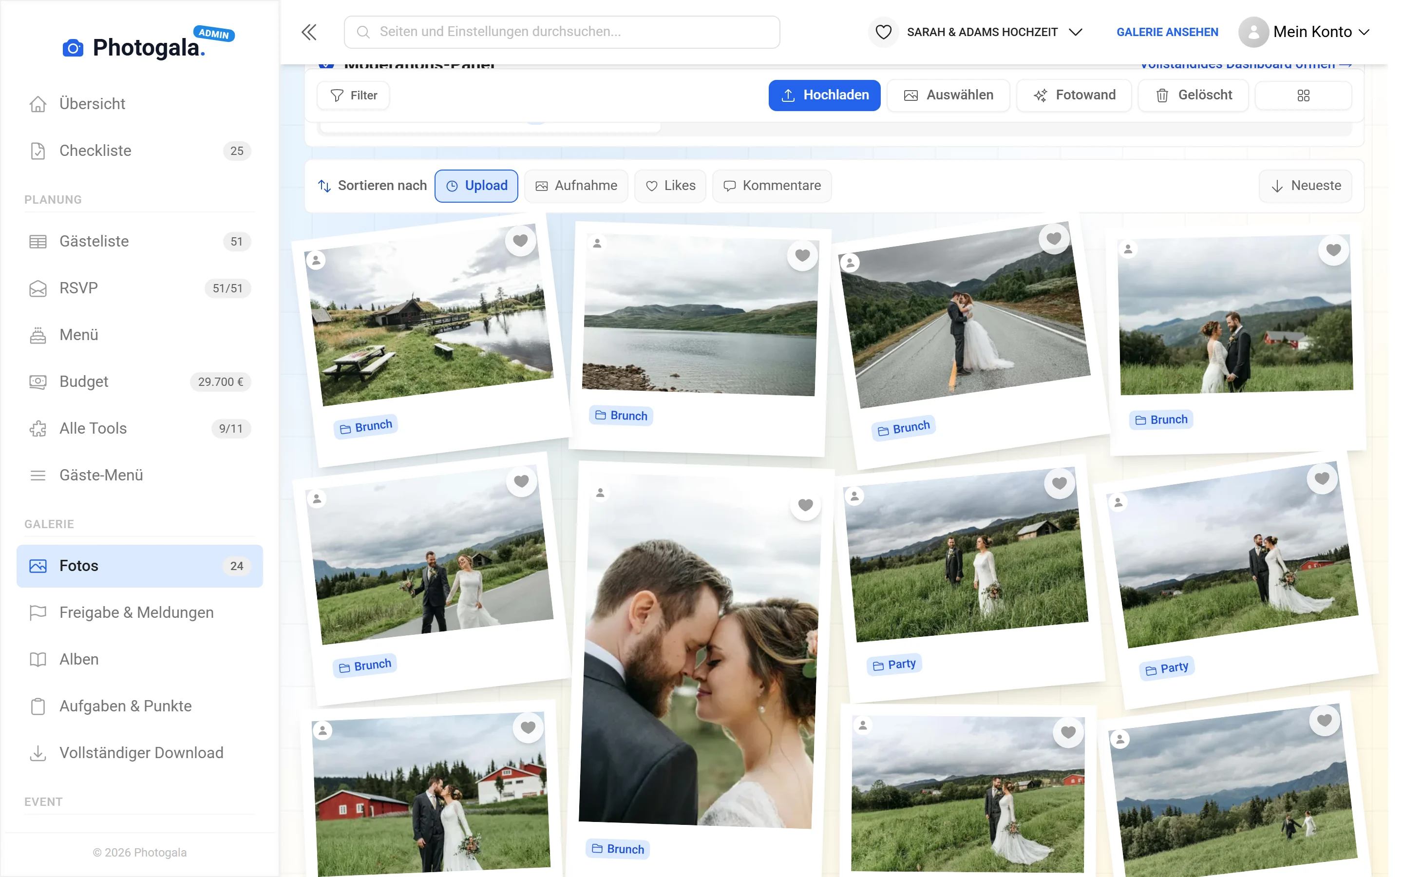Click the search pages and settings field
1403x877 pixels.
pyautogui.click(x=562, y=32)
